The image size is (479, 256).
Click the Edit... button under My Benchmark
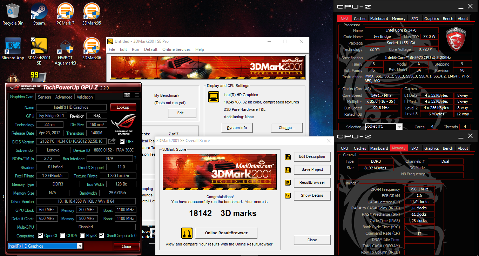click(182, 113)
